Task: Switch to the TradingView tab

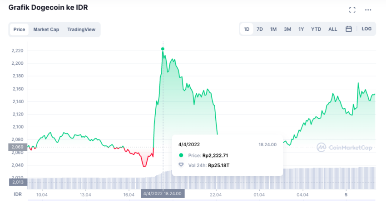Action: click(x=81, y=29)
